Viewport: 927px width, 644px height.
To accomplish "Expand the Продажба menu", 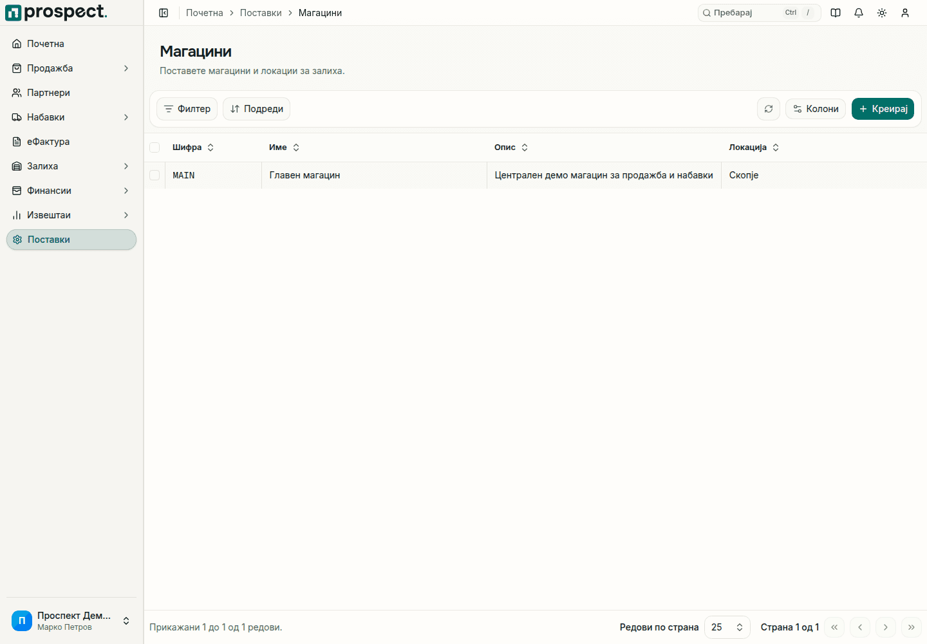I will click(x=71, y=68).
